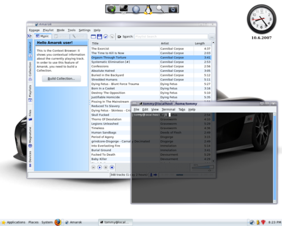
Task: Open the Applications panel menu
Action: 14,222
